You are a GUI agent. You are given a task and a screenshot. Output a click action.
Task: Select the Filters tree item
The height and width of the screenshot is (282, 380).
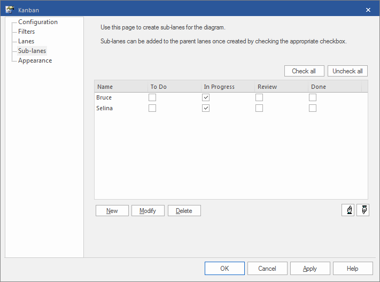pos(26,32)
